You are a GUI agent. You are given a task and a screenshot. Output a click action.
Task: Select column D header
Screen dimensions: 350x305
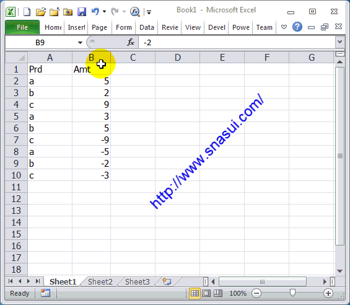pyautogui.click(x=177, y=58)
